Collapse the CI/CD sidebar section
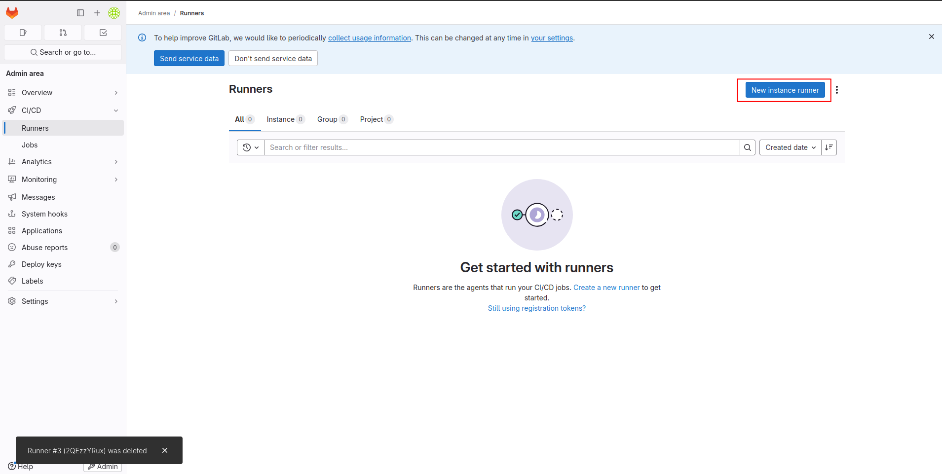Screen dimensions: 942x474 point(63,110)
